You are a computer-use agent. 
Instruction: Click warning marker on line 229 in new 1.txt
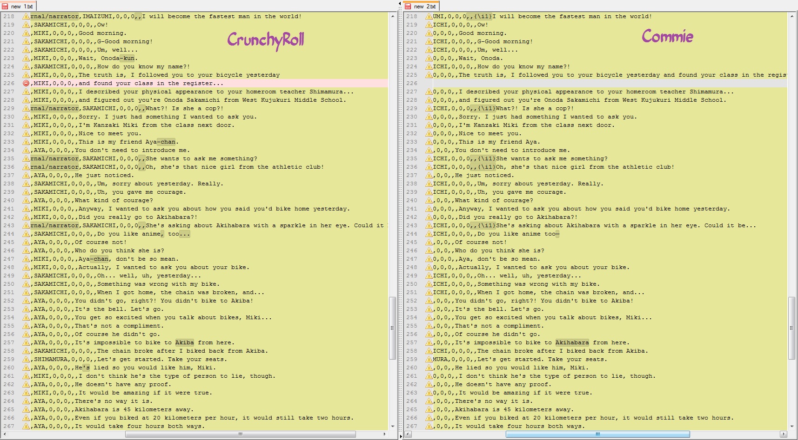[x=26, y=108]
